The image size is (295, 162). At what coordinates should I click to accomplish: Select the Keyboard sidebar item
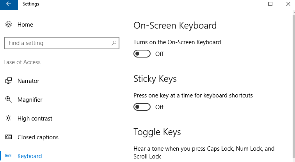pyautogui.click(x=30, y=156)
